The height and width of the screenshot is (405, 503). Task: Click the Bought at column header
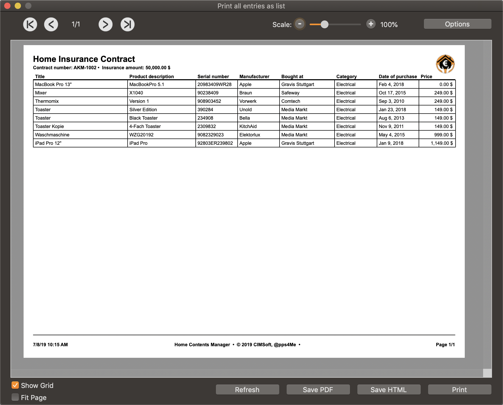click(292, 77)
